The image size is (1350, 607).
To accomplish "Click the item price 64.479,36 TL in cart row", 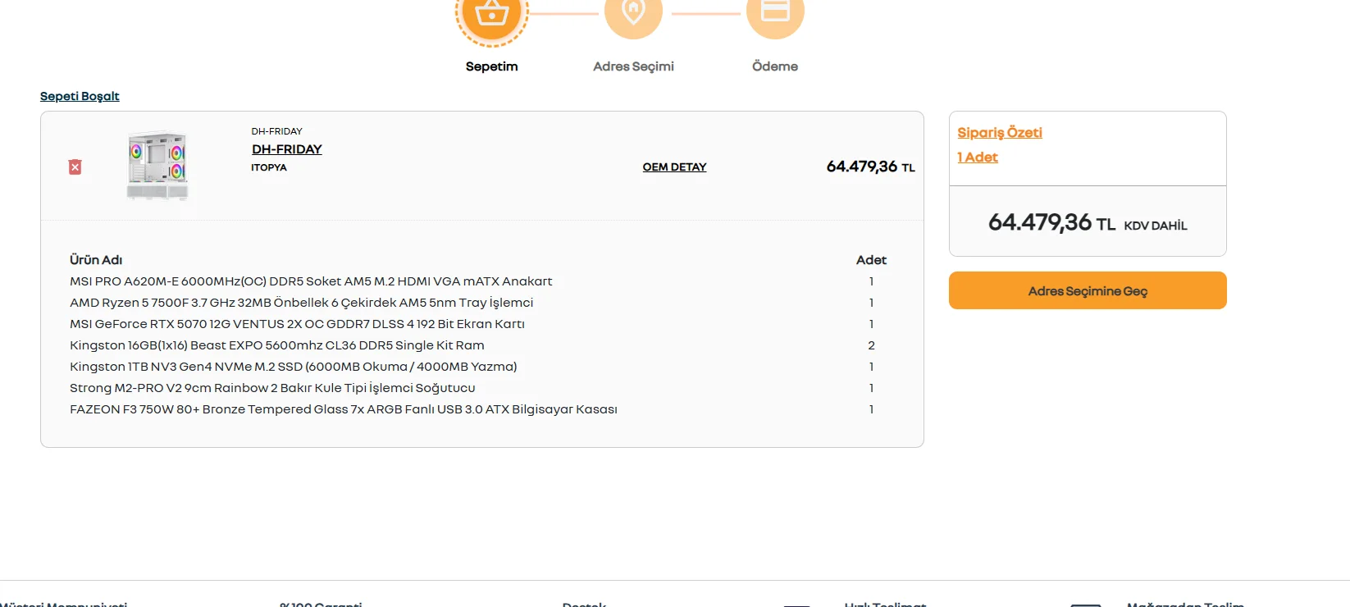I will tap(870, 167).
